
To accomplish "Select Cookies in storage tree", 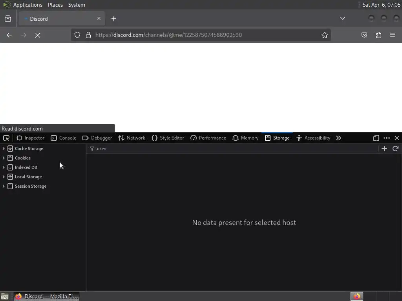I will click(x=22, y=158).
